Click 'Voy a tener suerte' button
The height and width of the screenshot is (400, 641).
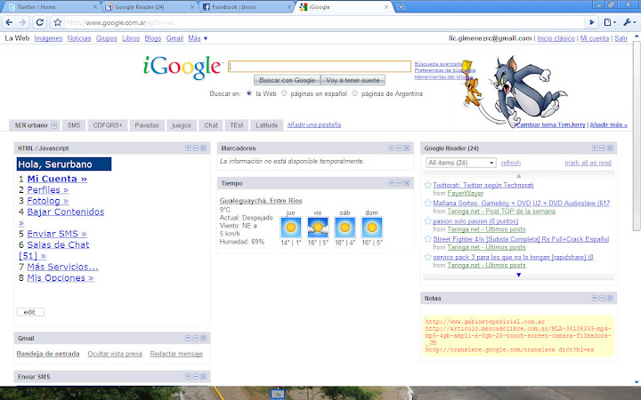[x=353, y=80]
